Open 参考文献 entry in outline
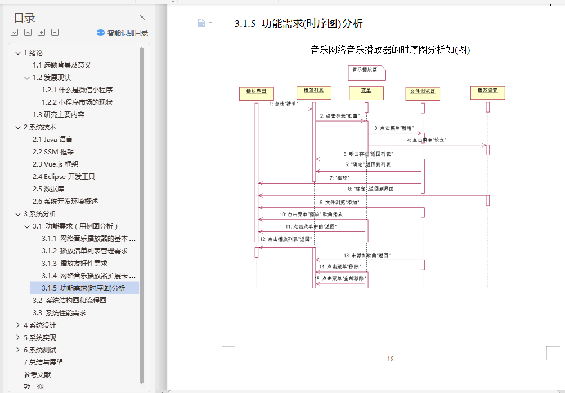Viewport: 565px width, 393px height. click(x=37, y=374)
